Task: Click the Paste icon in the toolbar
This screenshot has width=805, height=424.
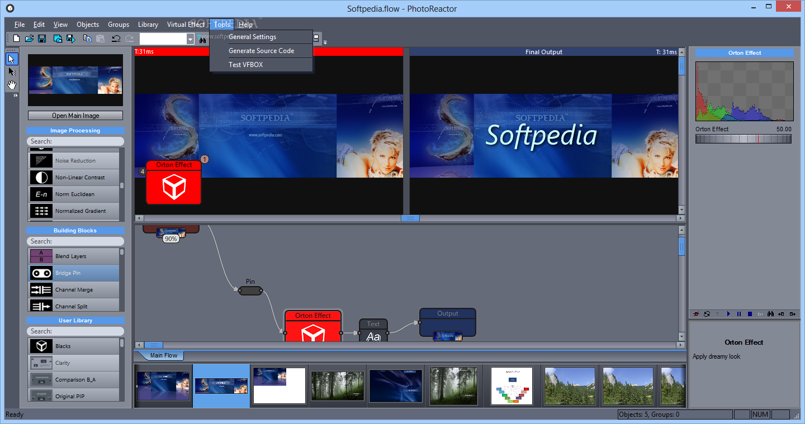Action: [101, 39]
